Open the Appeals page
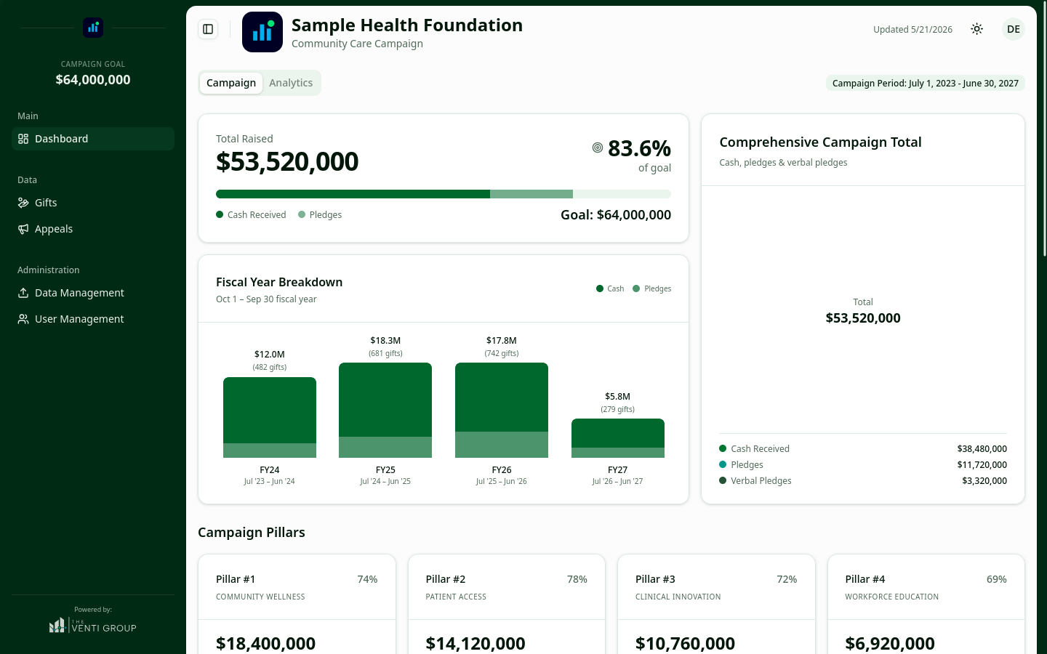Viewport: 1047px width, 654px height. (93, 229)
